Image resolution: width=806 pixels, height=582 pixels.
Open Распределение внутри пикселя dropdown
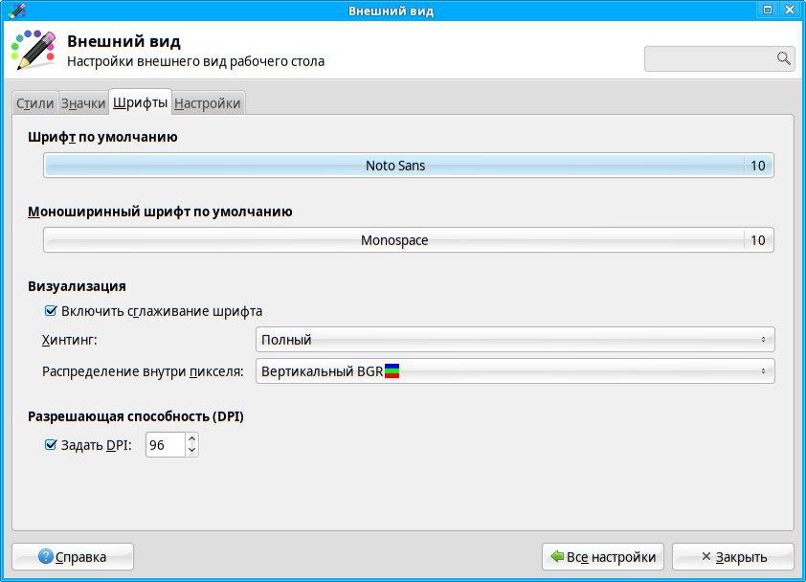[515, 370]
